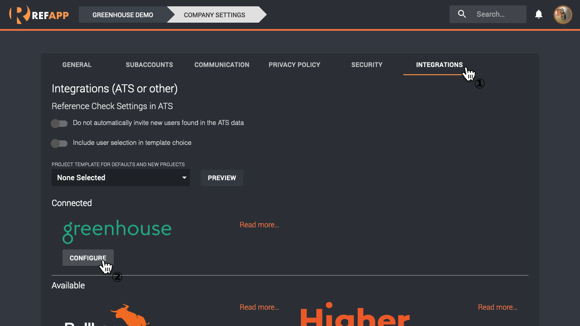Go to the Security tab

click(367, 65)
